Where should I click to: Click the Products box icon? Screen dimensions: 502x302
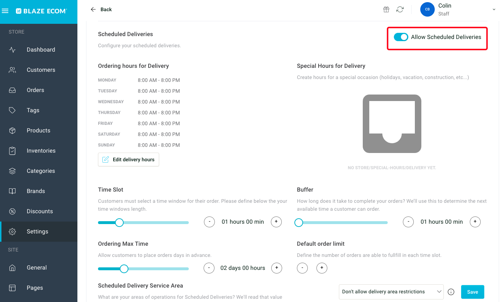point(12,131)
